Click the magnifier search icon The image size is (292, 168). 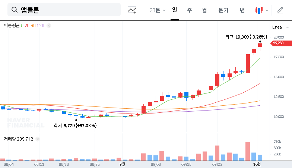coord(15,10)
